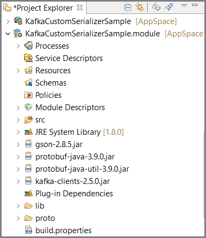Click the Service Descriptors icon
The height and width of the screenshot is (238, 206).
pyautogui.click(x=28, y=58)
